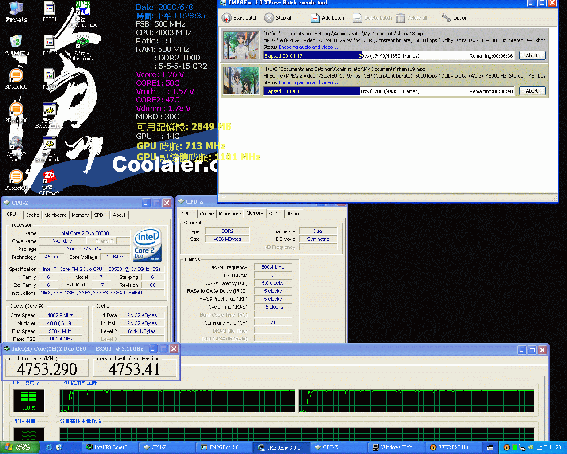This screenshot has width=567, height=454.
Task: Click the alternative timer 4753.41 readout
Action: pos(135,369)
